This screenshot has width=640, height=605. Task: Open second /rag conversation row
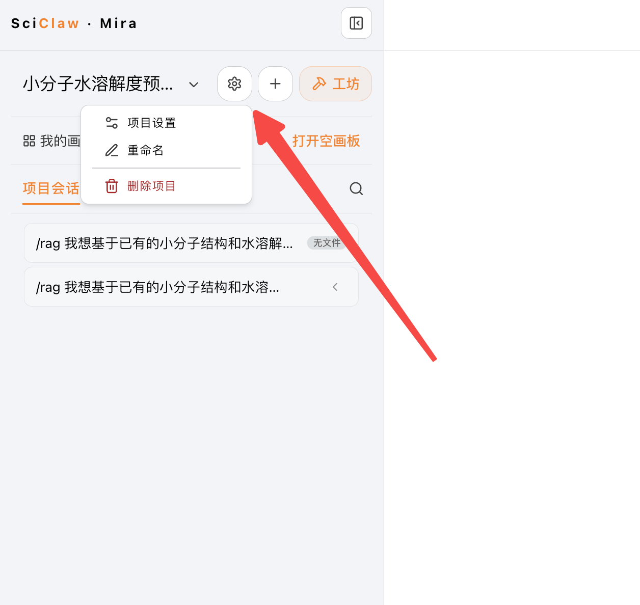(x=191, y=287)
